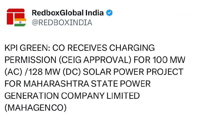
Task: Click the word GENERATION in the tweet
Action: coord(31,96)
